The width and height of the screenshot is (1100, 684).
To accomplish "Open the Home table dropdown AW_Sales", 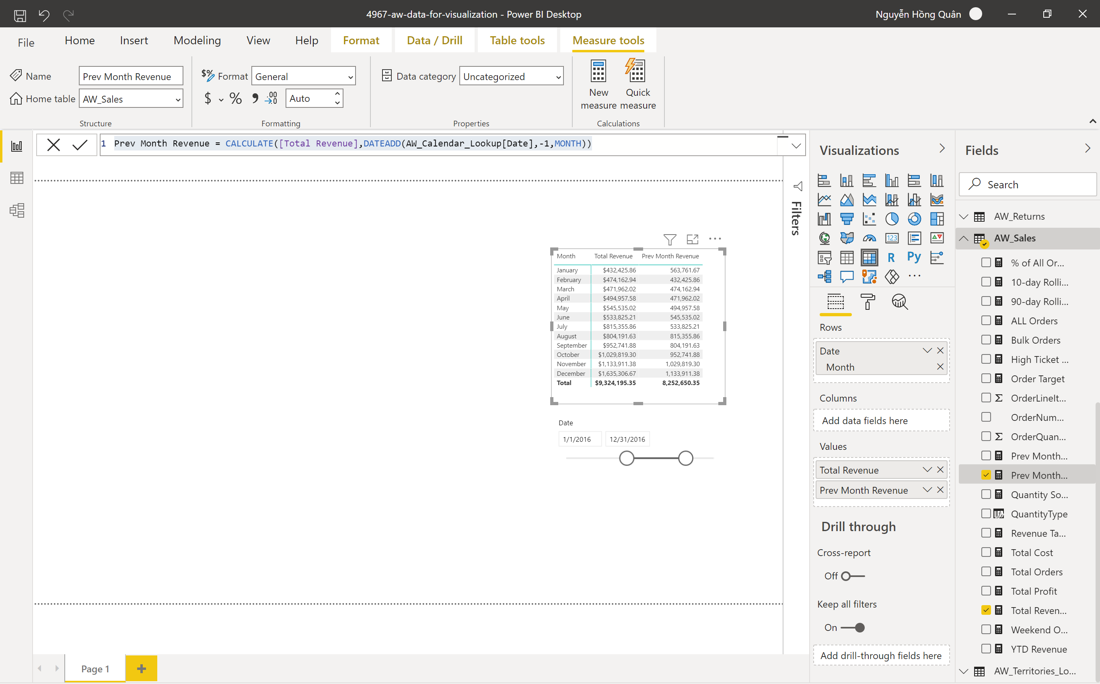I will tap(131, 99).
